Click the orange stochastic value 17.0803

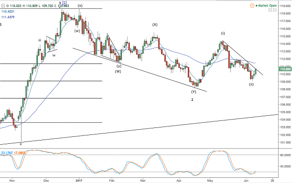(x=20, y=153)
